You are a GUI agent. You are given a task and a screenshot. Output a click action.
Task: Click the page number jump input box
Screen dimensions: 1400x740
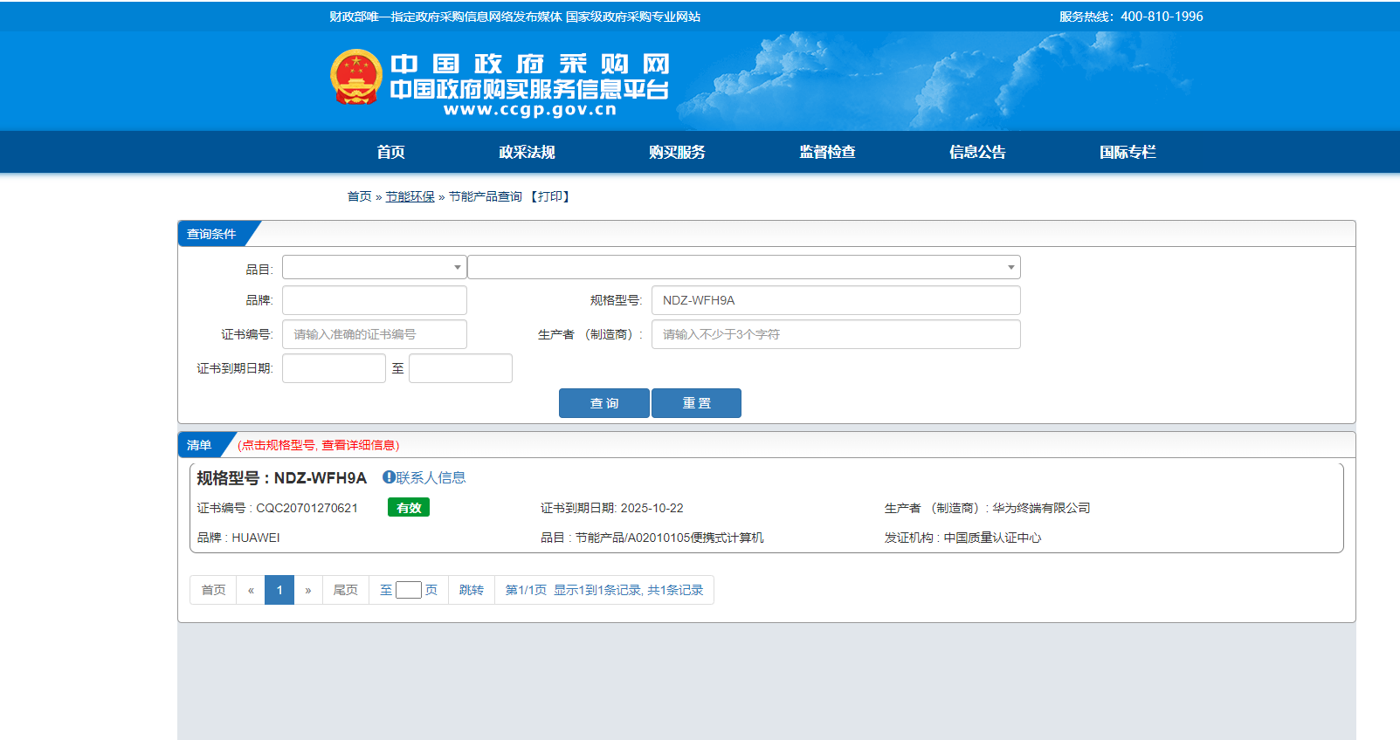pyautogui.click(x=409, y=590)
